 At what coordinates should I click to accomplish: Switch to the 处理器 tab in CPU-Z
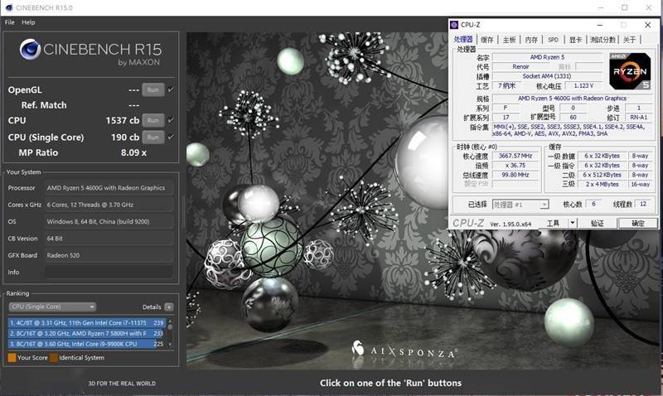(x=463, y=39)
